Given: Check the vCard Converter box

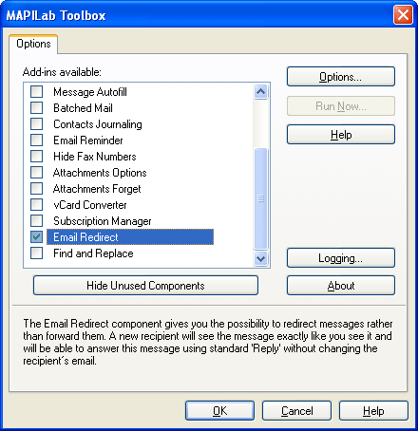Looking at the screenshot, I should point(36,205).
